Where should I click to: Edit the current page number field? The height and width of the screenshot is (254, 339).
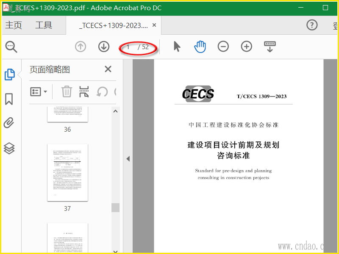click(128, 47)
